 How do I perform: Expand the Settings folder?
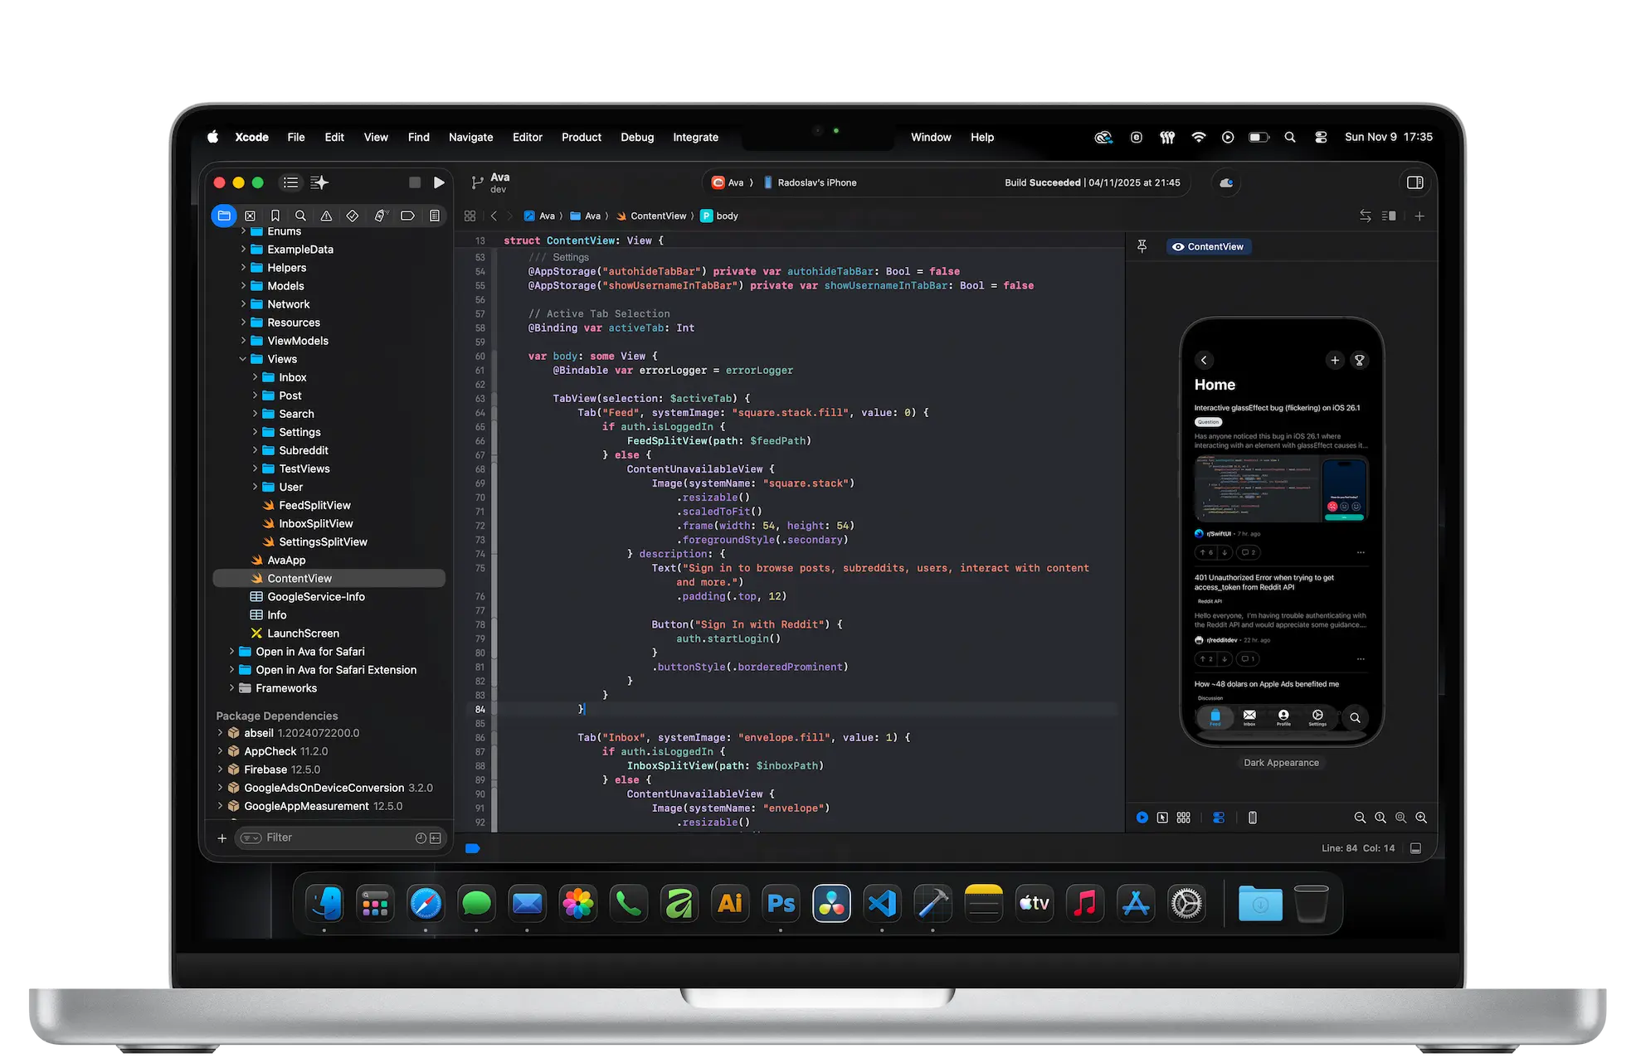point(255,432)
